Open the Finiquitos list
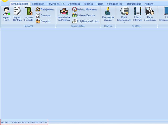The image size is (168, 125). (x=43, y=21)
